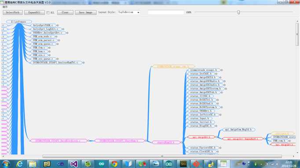
Task: Expand the FRM_atm_parser.c node circle
Action: 59,40
